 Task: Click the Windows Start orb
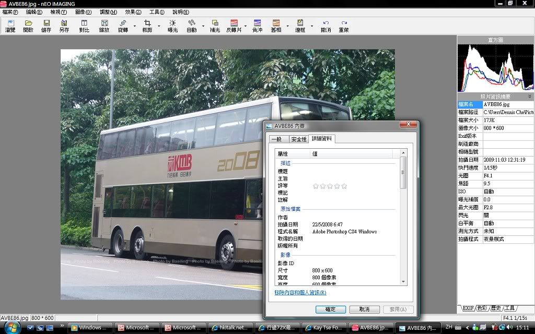click(x=11, y=328)
